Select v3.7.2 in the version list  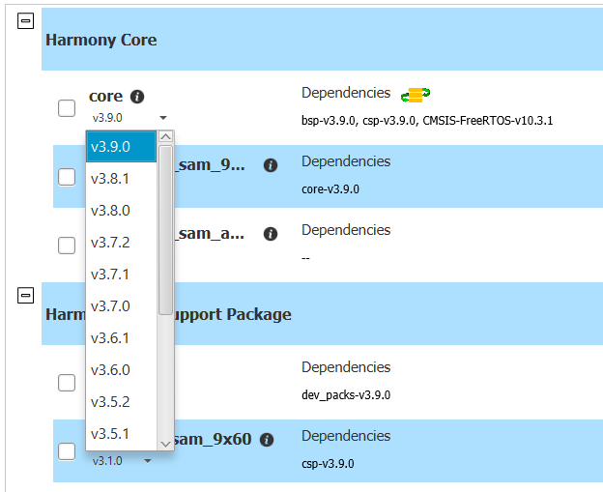121,243
